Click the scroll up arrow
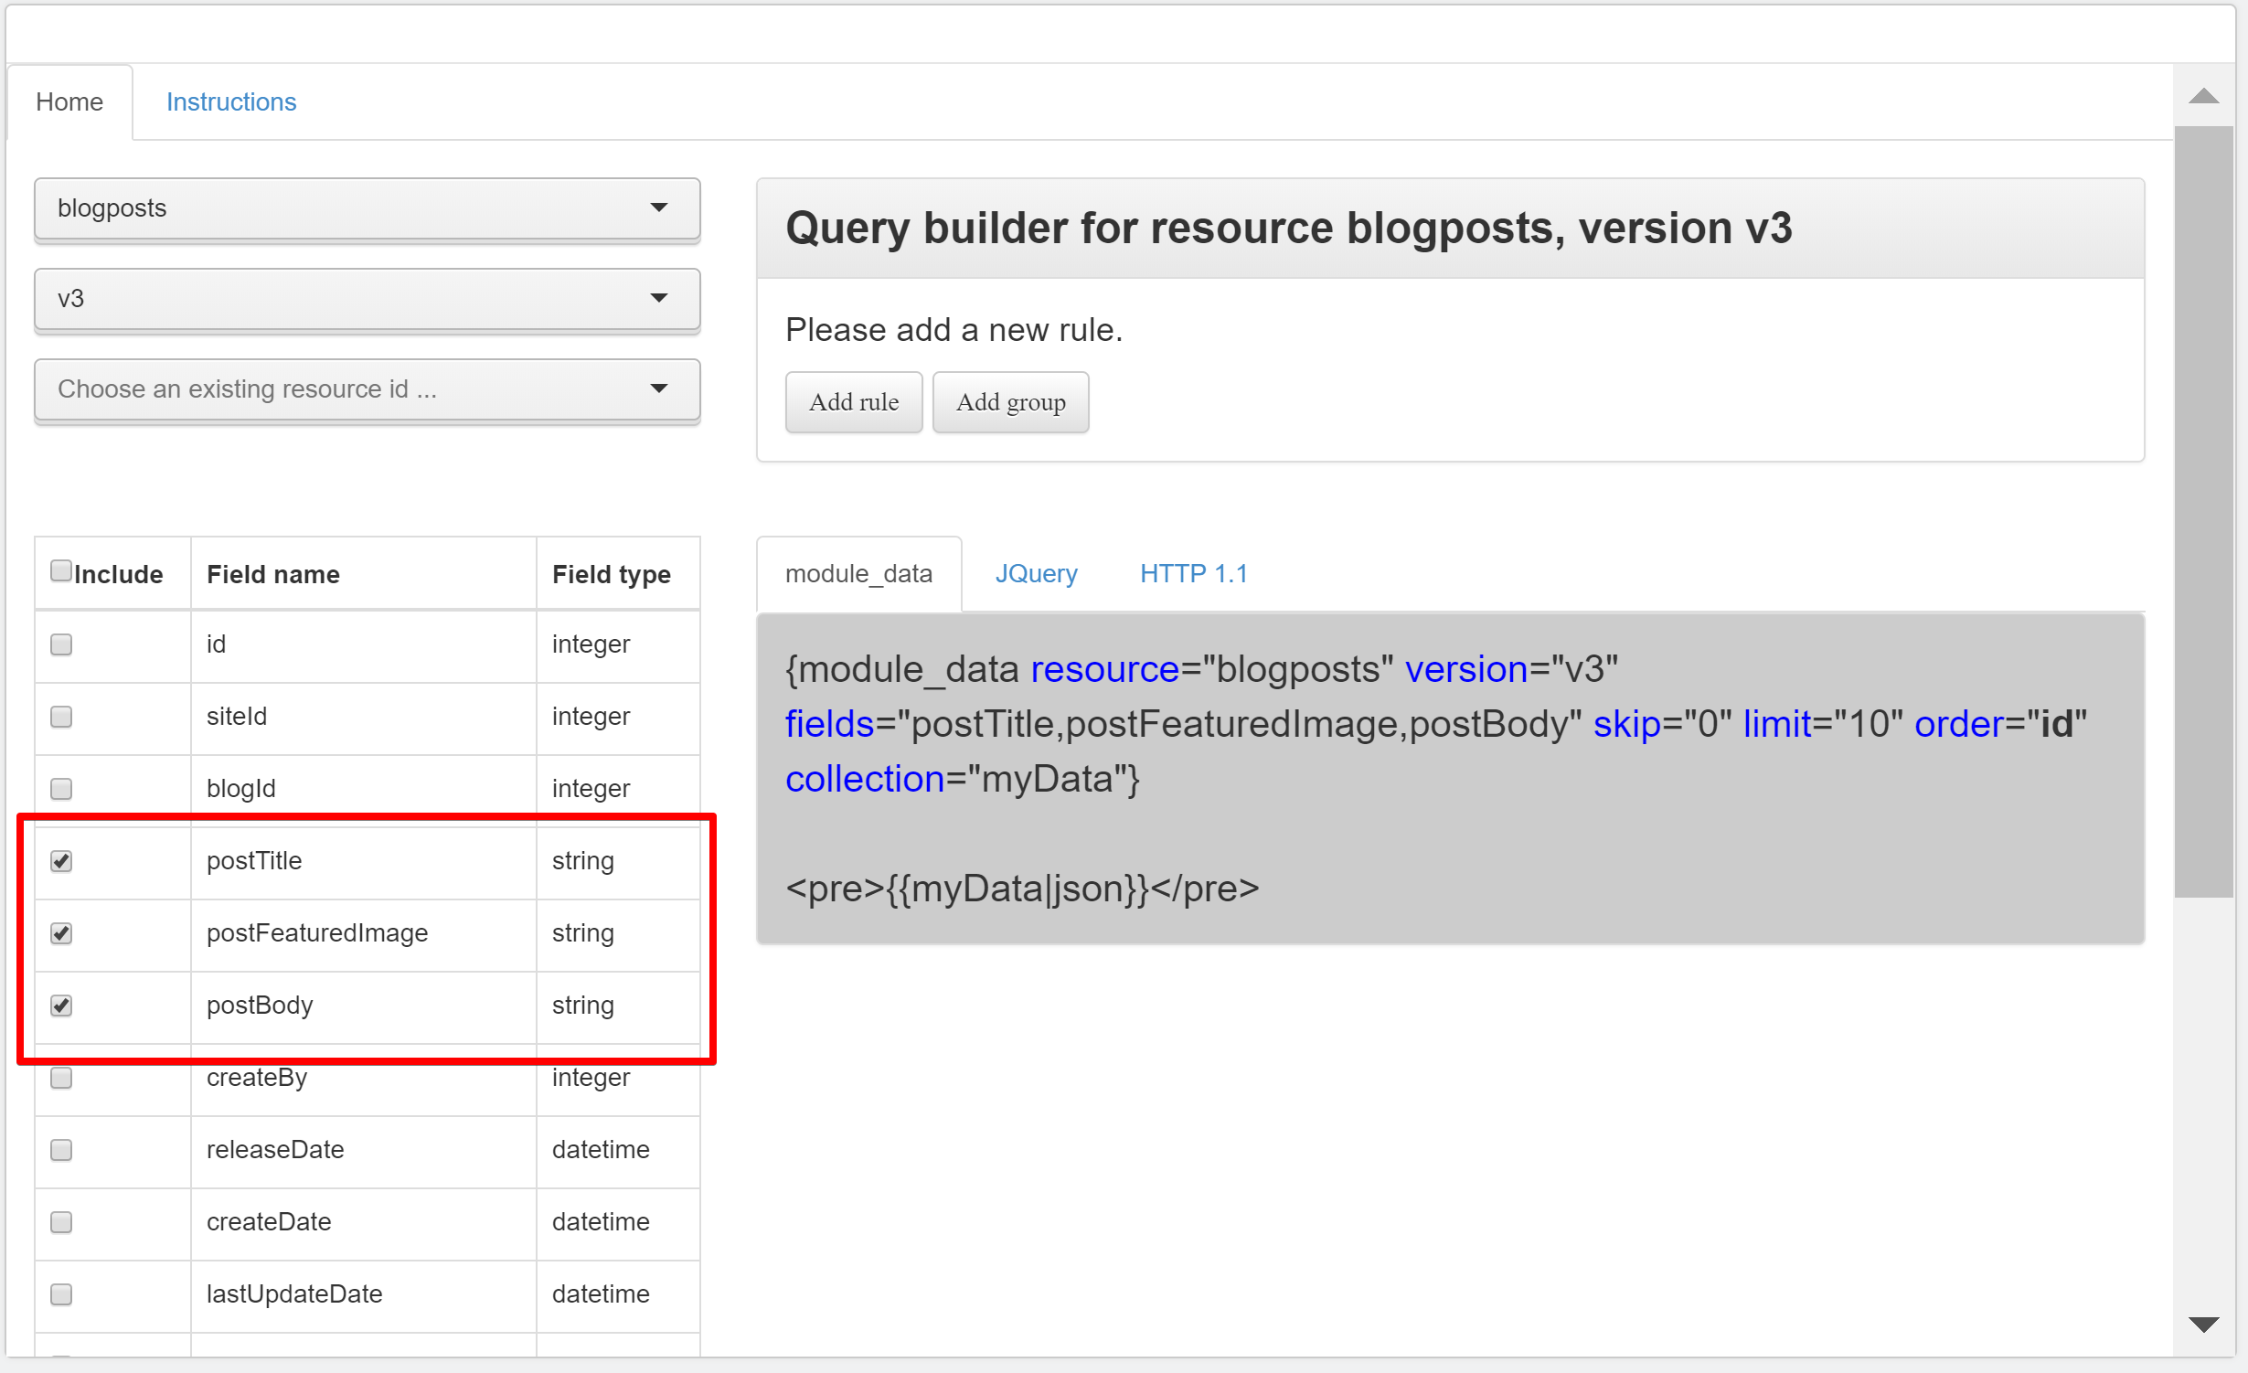Viewport: 2248px width, 1373px height. click(x=2203, y=97)
